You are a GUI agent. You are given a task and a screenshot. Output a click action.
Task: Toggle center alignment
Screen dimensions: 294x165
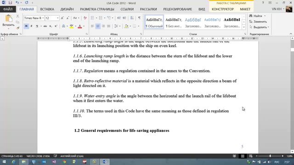point(98,26)
